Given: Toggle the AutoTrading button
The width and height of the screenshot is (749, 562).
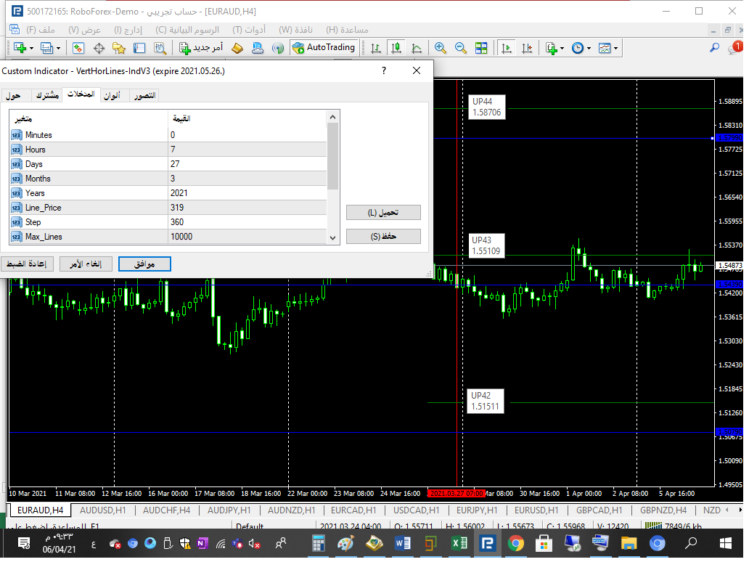Looking at the screenshot, I should click(x=324, y=48).
